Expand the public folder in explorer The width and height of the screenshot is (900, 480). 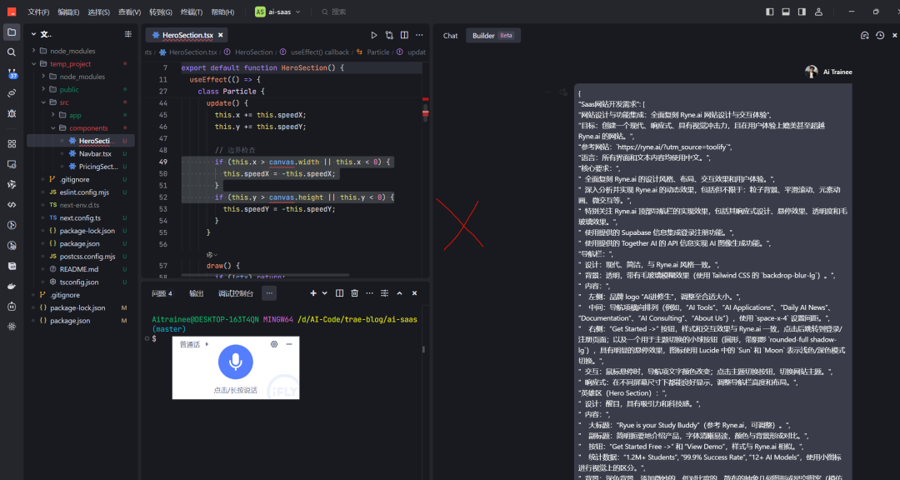point(69,89)
